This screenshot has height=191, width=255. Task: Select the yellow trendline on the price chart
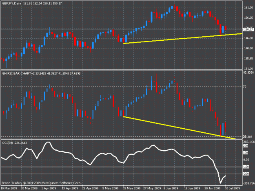pyautogui.click(x=183, y=38)
